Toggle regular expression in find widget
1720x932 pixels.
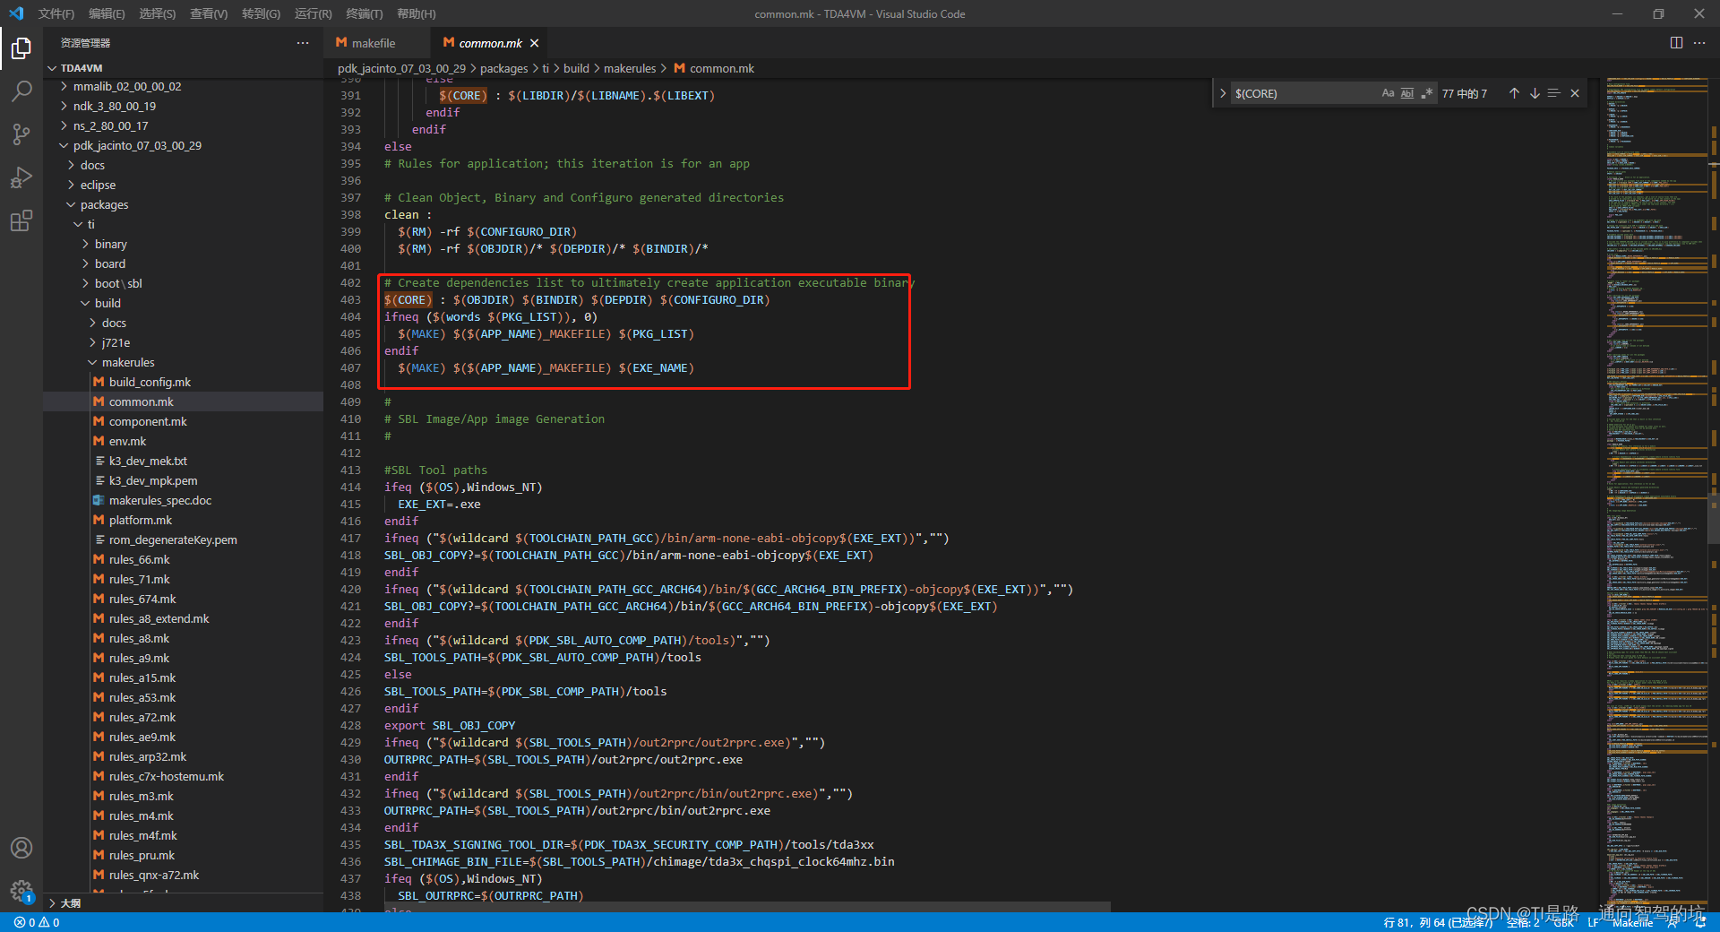(x=1427, y=93)
